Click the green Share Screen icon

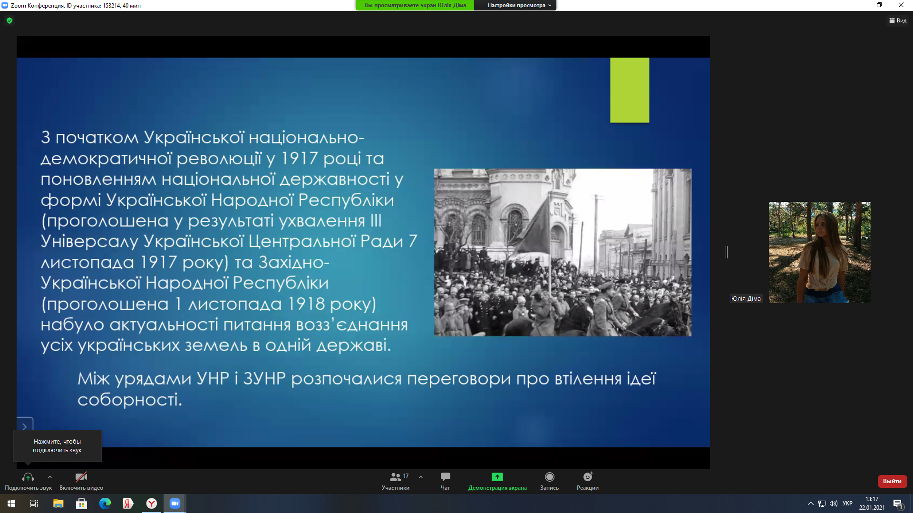[x=497, y=477]
